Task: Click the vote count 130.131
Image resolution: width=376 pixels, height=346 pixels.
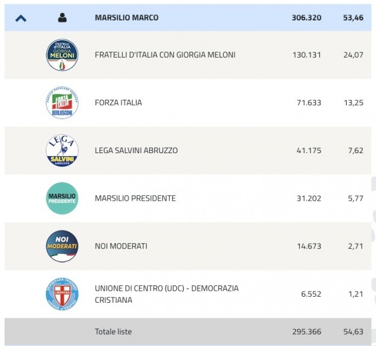Action: [307, 55]
